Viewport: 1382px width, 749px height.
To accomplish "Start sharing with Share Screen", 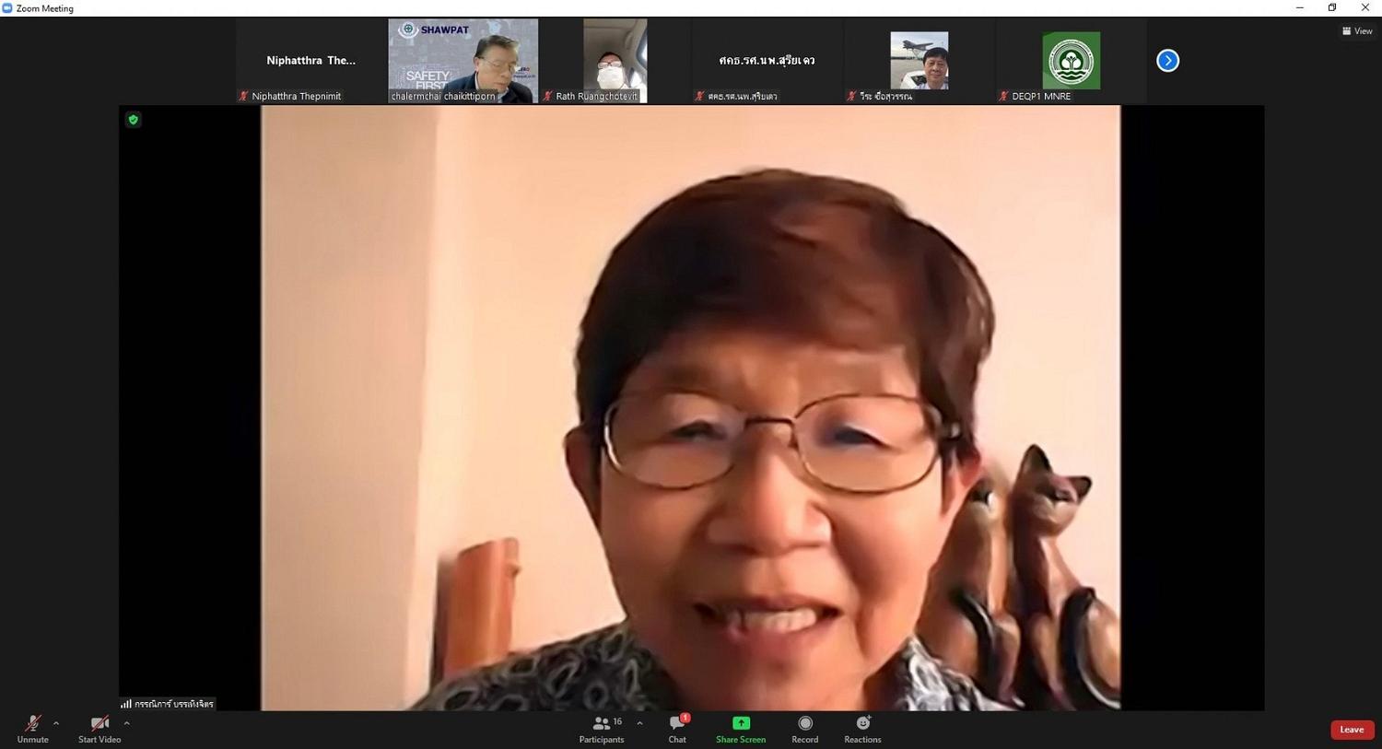I will pyautogui.click(x=741, y=729).
